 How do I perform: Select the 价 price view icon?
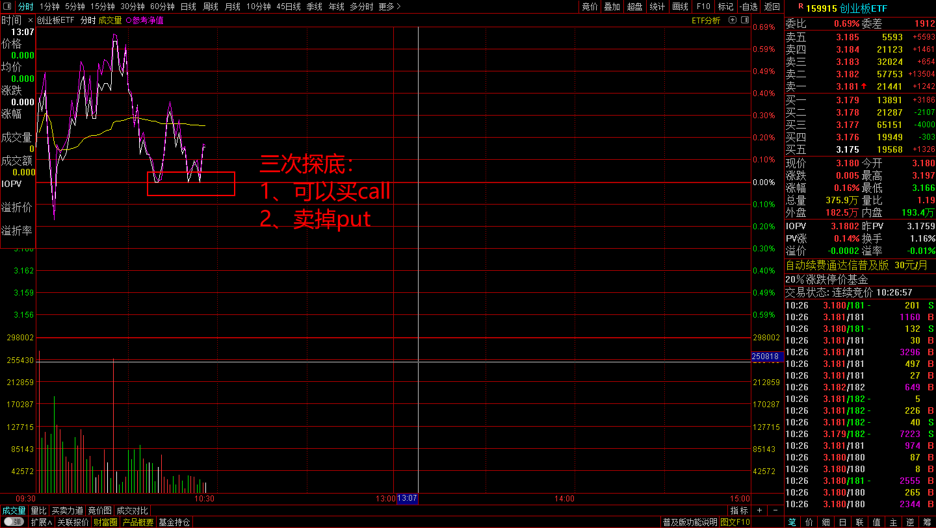coord(809,522)
